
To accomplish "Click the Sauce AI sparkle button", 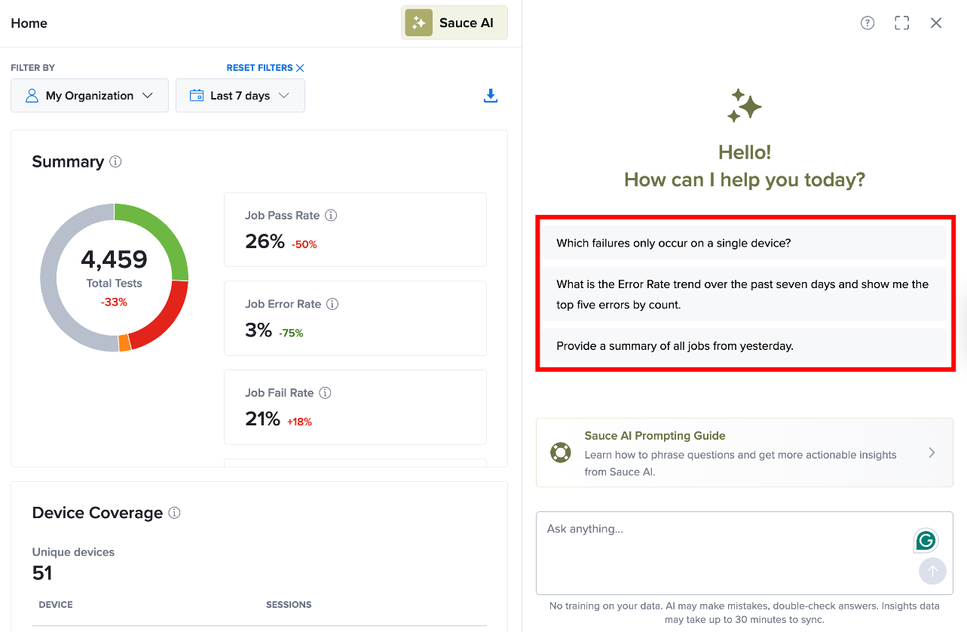I will 454,23.
